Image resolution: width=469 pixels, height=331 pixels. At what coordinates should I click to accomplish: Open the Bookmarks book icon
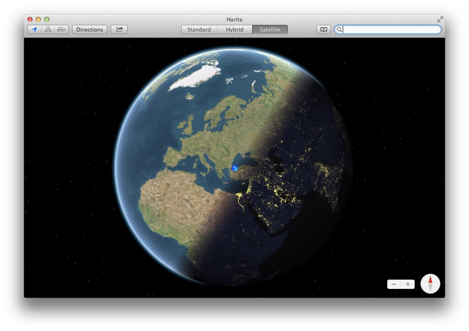coord(323,29)
